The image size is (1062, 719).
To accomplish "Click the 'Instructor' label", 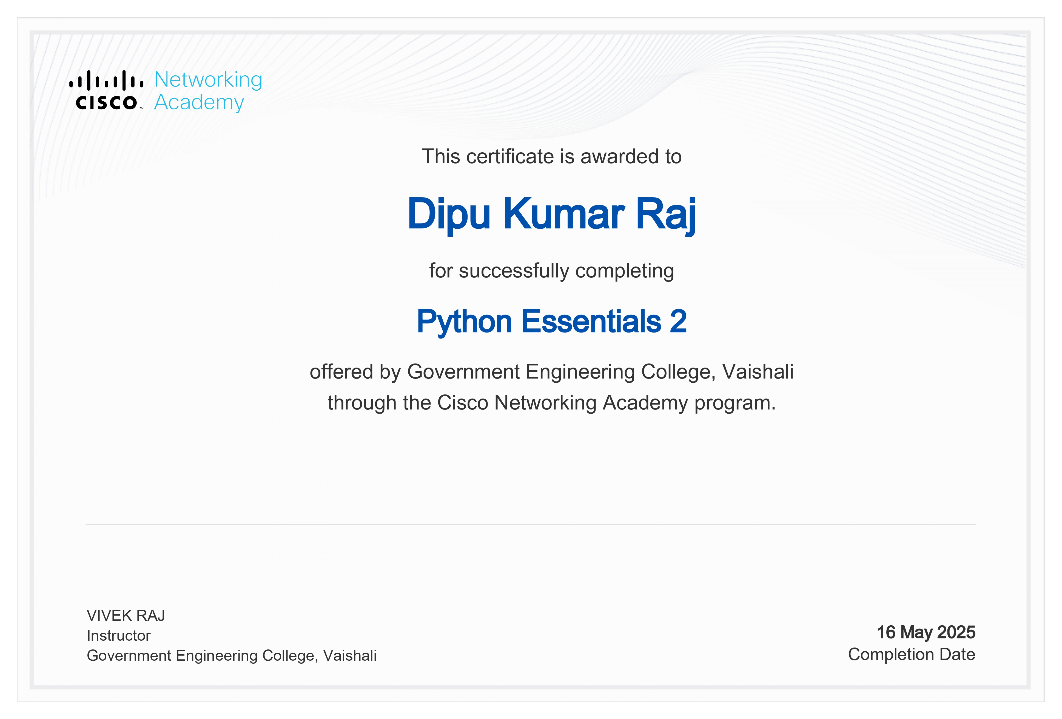I will [x=118, y=636].
